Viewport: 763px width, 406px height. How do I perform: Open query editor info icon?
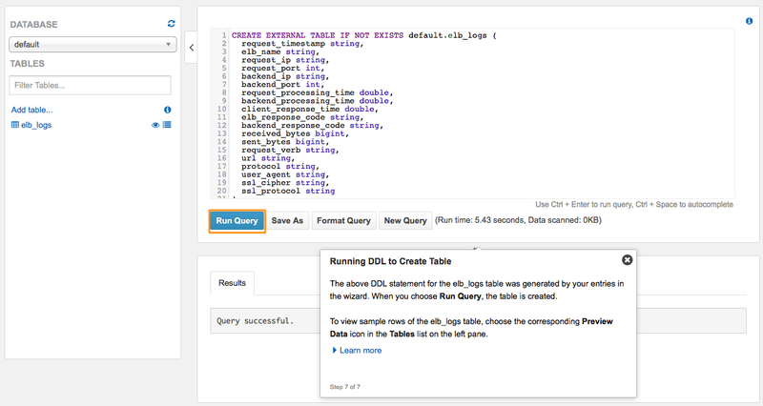[749, 21]
